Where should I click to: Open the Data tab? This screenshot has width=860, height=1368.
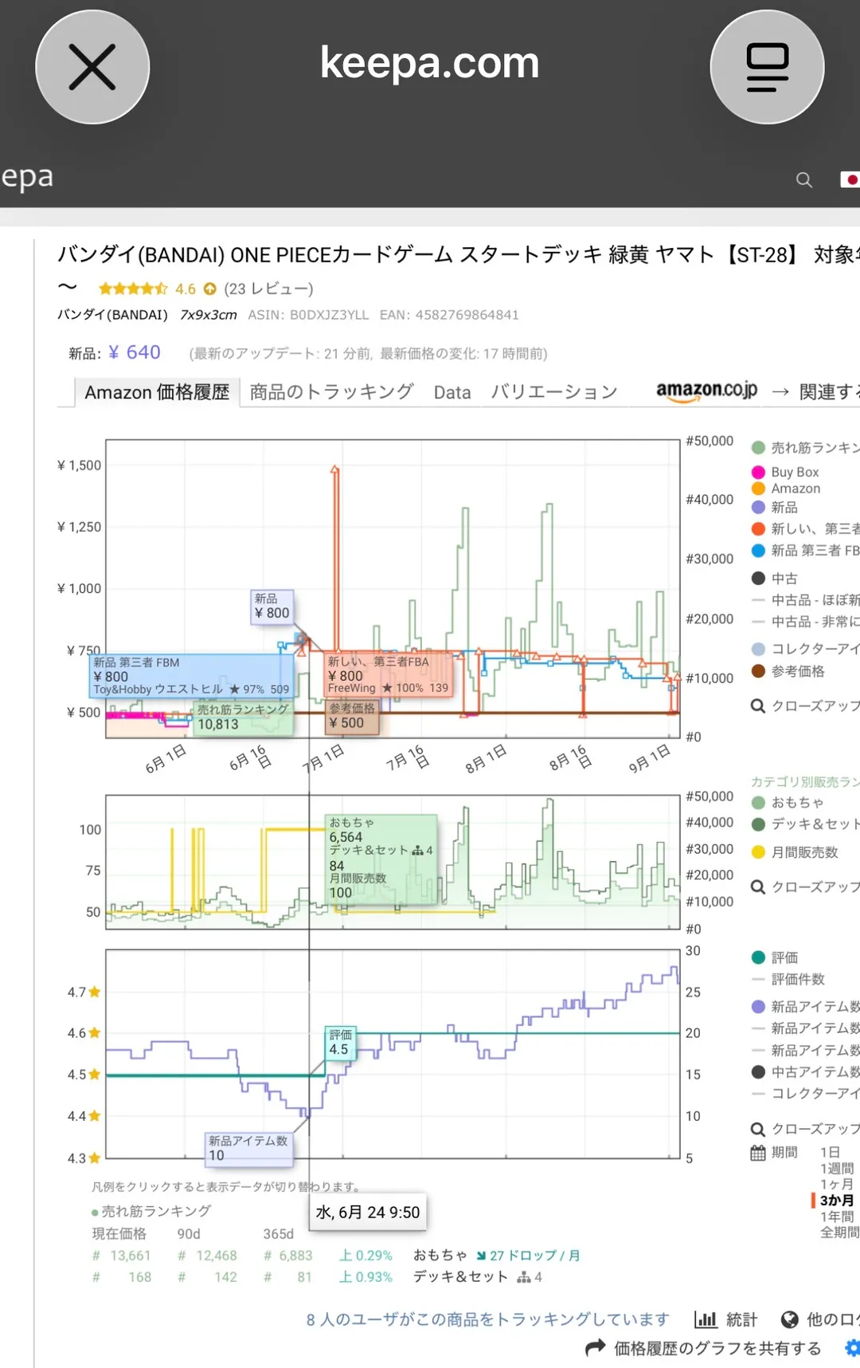tap(452, 392)
